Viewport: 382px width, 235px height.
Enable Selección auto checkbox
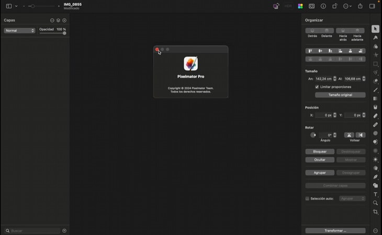click(x=307, y=198)
